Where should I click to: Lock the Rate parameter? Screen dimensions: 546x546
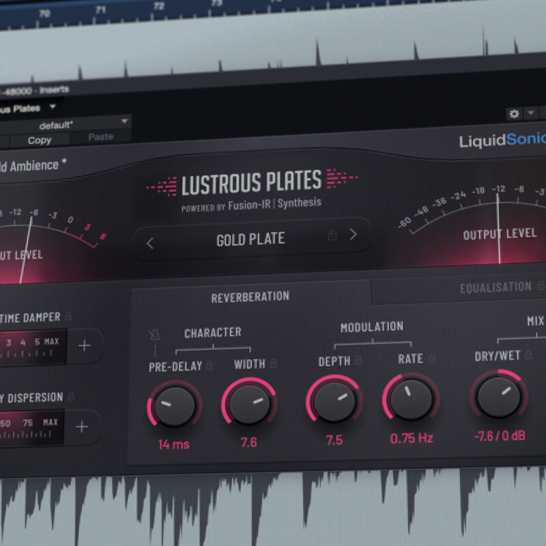click(432, 358)
